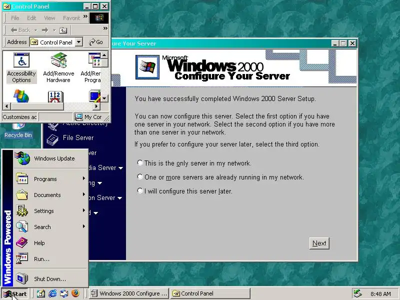Click the network tray icon near clock

point(358,293)
